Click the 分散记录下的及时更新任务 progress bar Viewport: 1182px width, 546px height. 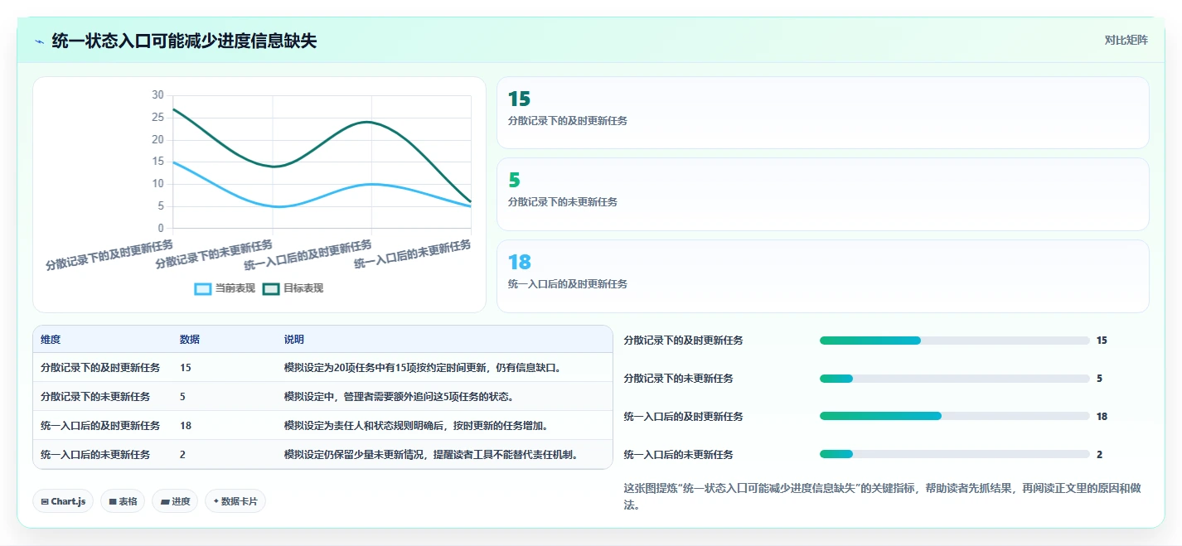click(954, 341)
